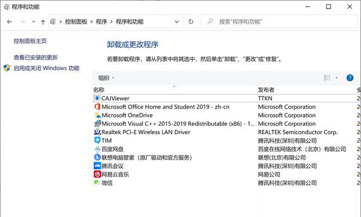Screen dimensions: 361x217
Task: Open 查看已安装的更新 link
Action: pyautogui.click(x=36, y=58)
